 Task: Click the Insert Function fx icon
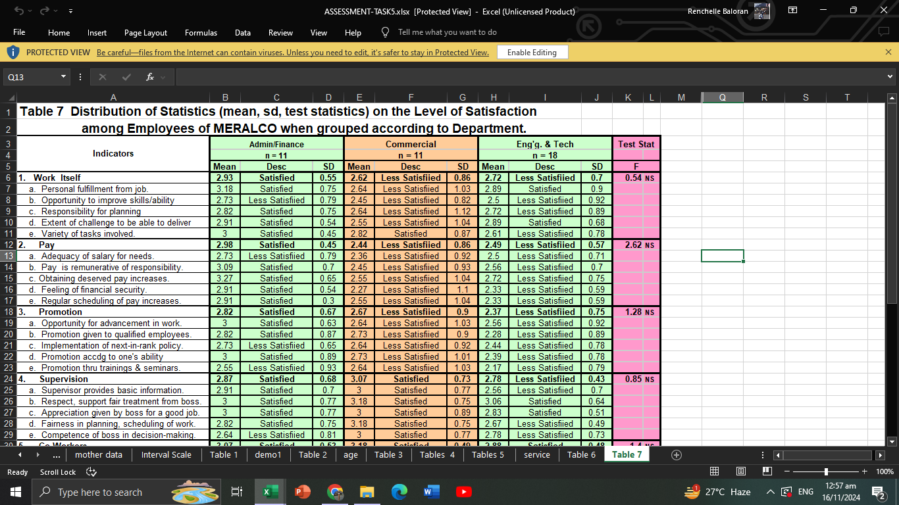point(150,77)
